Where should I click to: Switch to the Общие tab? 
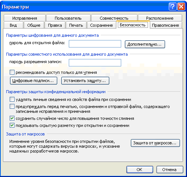coord(34,25)
